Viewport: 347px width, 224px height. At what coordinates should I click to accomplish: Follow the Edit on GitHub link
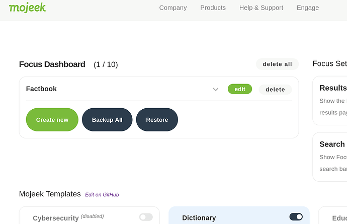[x=102, y=195]
